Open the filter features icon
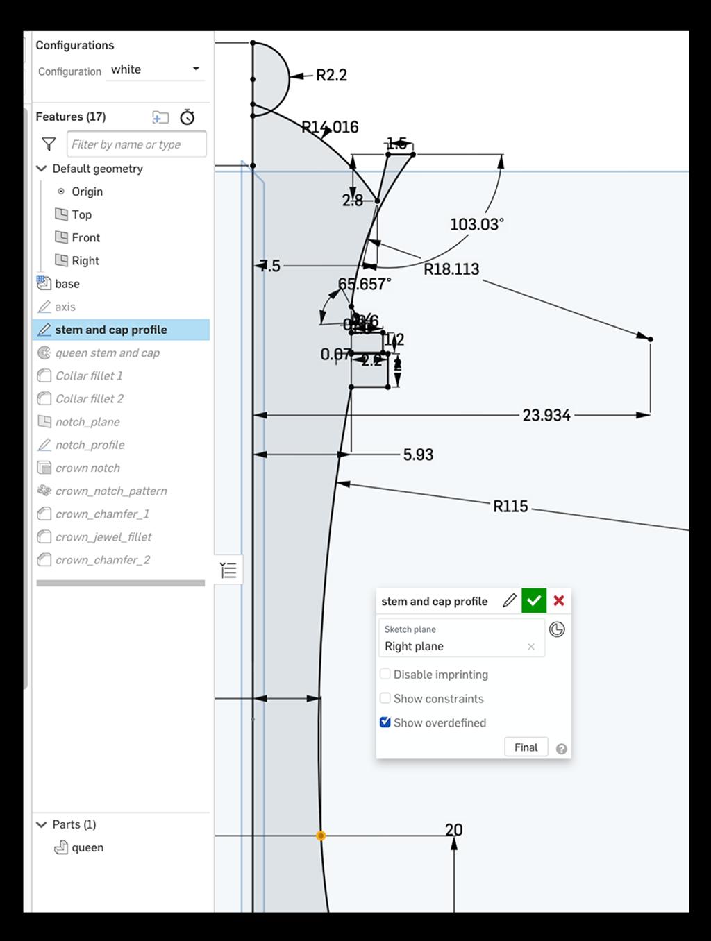This screenshot has height=941, width=711. 48,144
